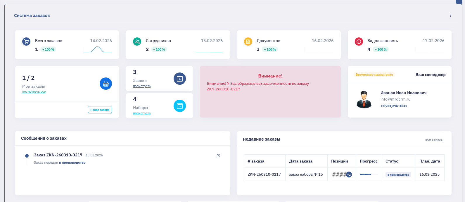Click the sparkline chart in Всего заказов card
This screenshot has width=465, height=202.
pyautogui.click(x=97, y=49)
